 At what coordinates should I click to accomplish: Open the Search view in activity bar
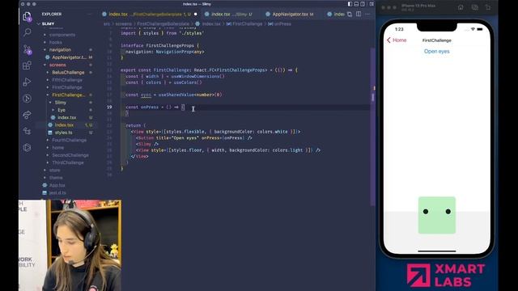(x=27, y=32)
